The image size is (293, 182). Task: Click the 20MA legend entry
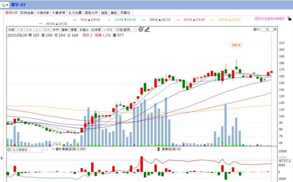coord(156,20)
